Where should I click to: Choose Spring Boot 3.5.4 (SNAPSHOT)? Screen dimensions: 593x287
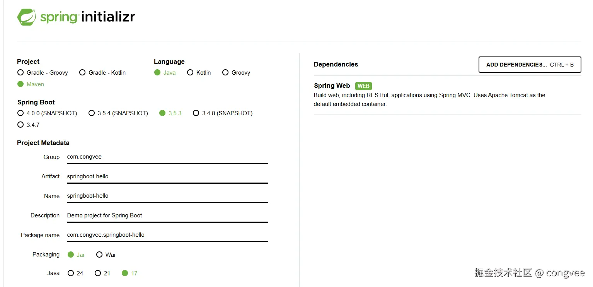pyautogui.click(x=92, y=113)
